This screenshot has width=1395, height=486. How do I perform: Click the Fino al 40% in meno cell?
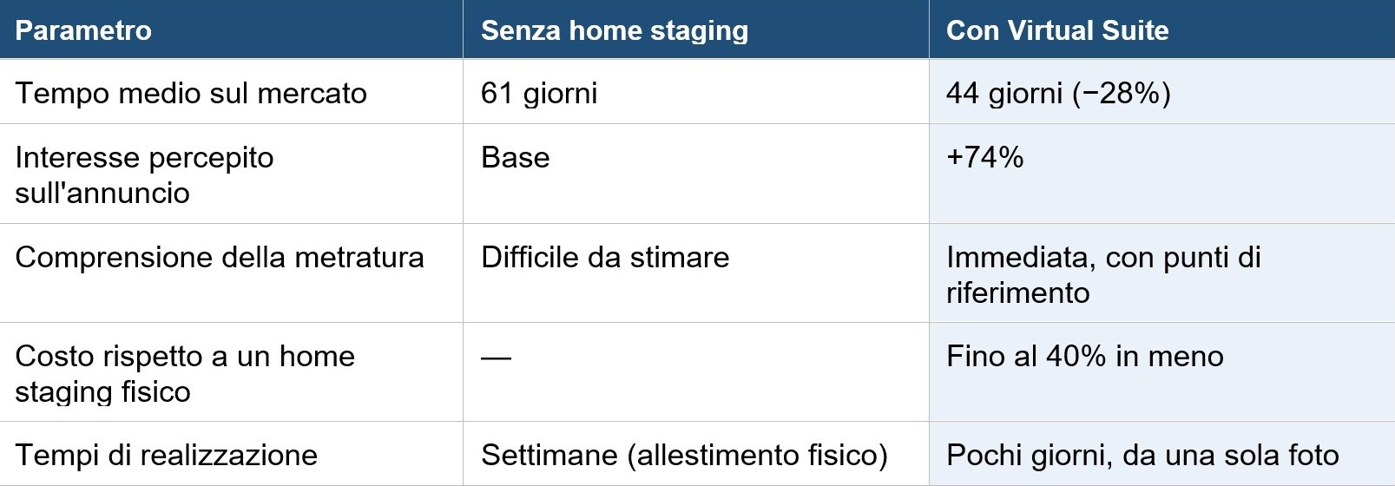tap(1162, 372)
